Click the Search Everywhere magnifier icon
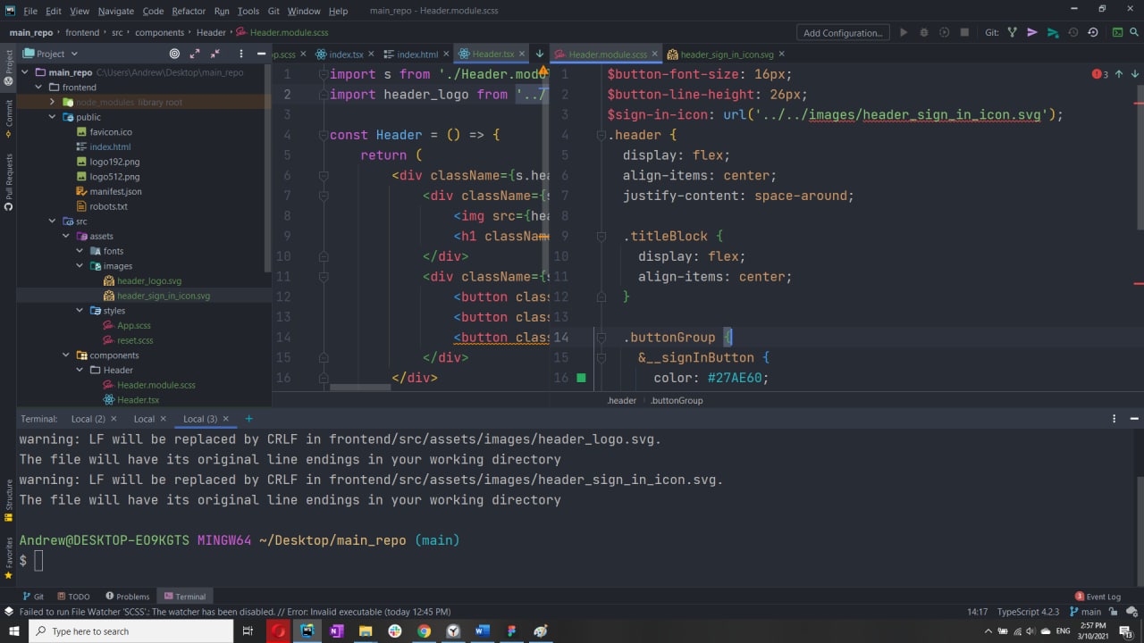This screenshot has width=1144, height=643. (1135, 33)
